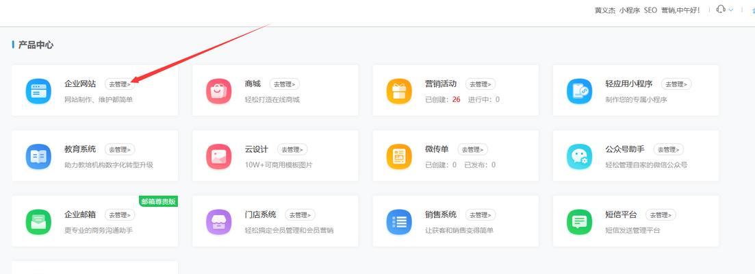Click the 公众号助手 chat bubble icon

pyautogui.click(x=579, y=156)
